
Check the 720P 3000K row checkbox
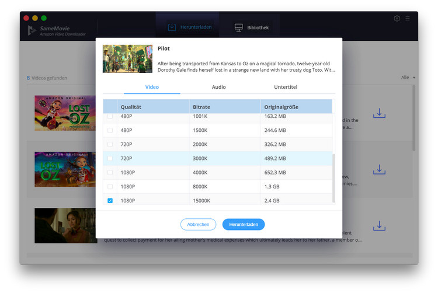point(110,159)
